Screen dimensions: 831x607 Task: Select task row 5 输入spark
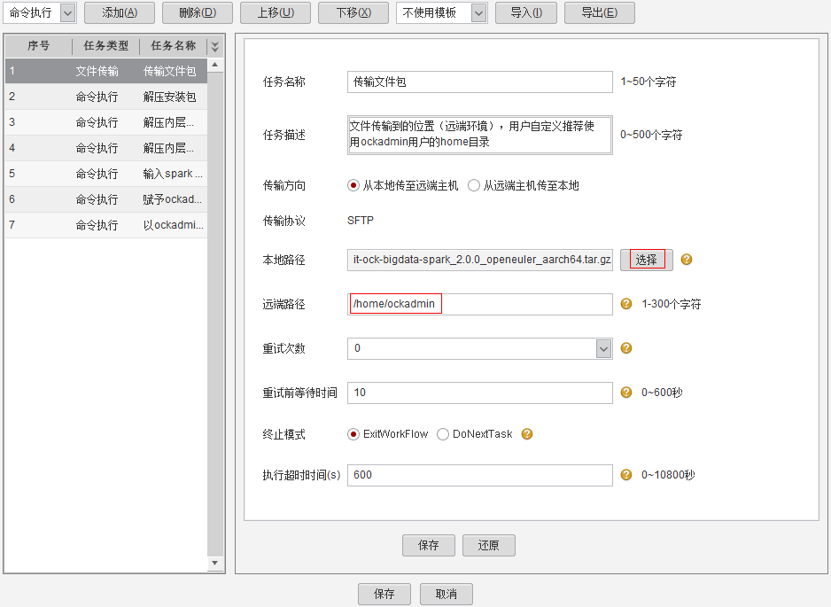106,174
